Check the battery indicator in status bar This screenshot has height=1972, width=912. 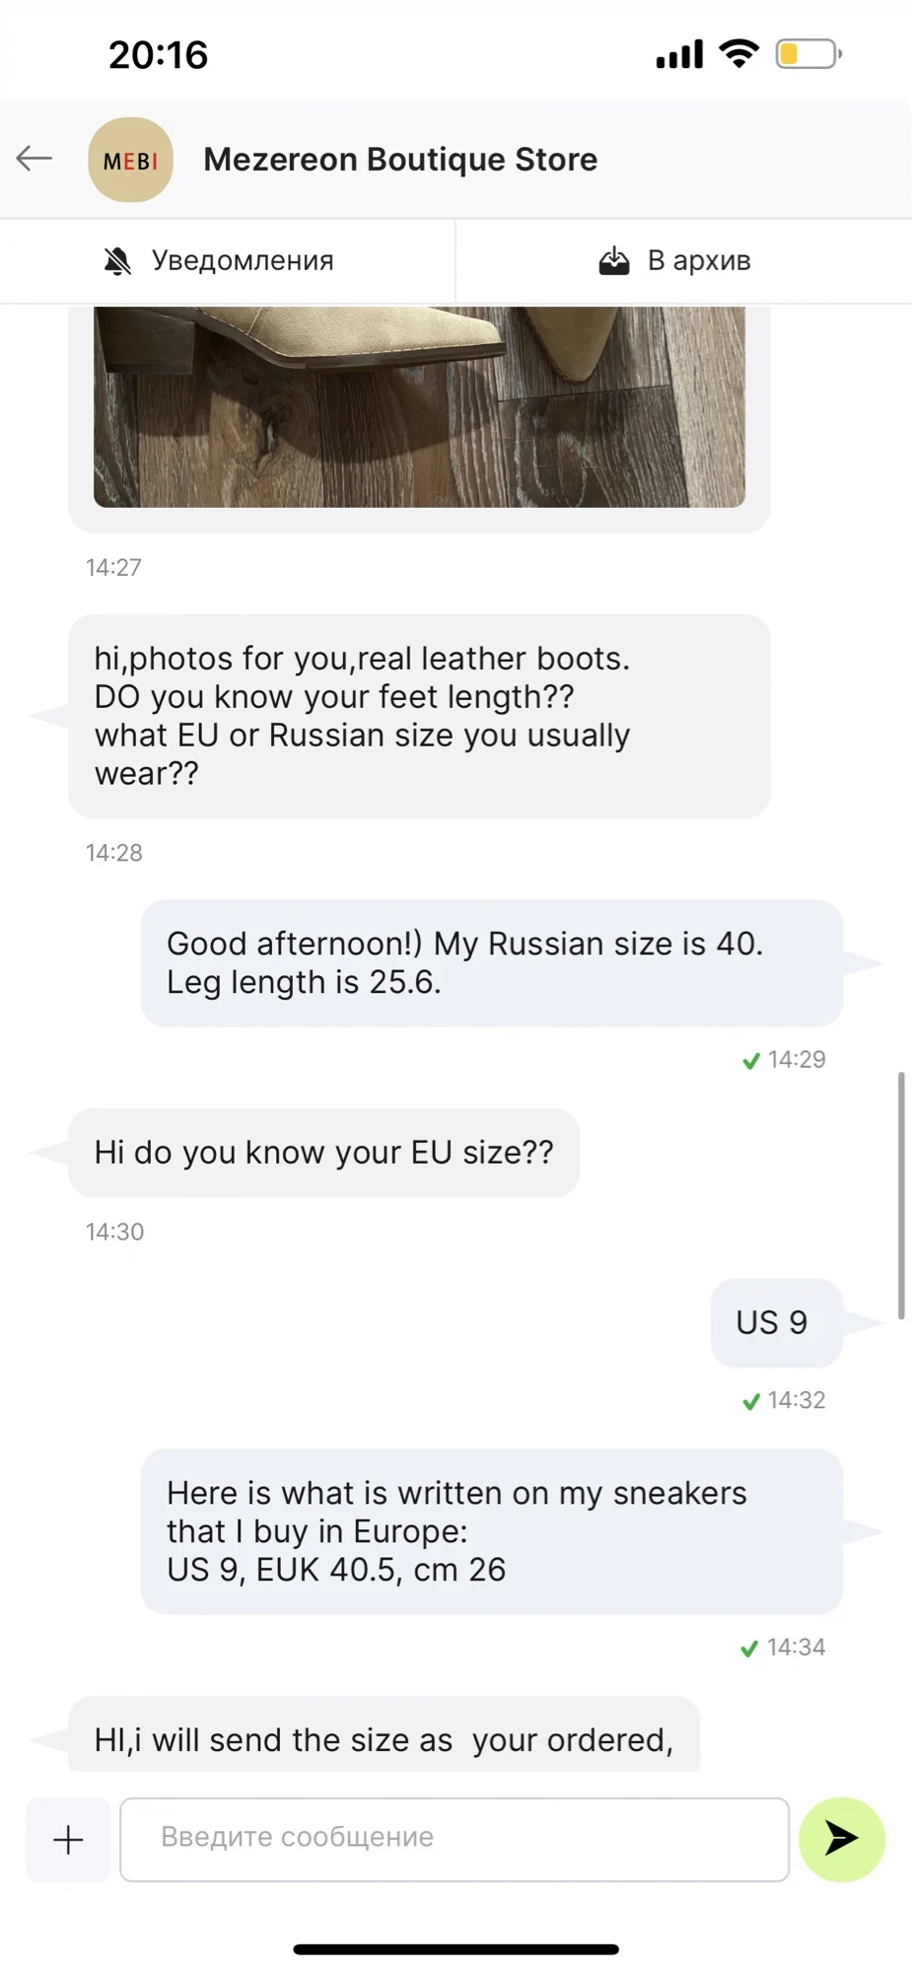coord(808,53)
